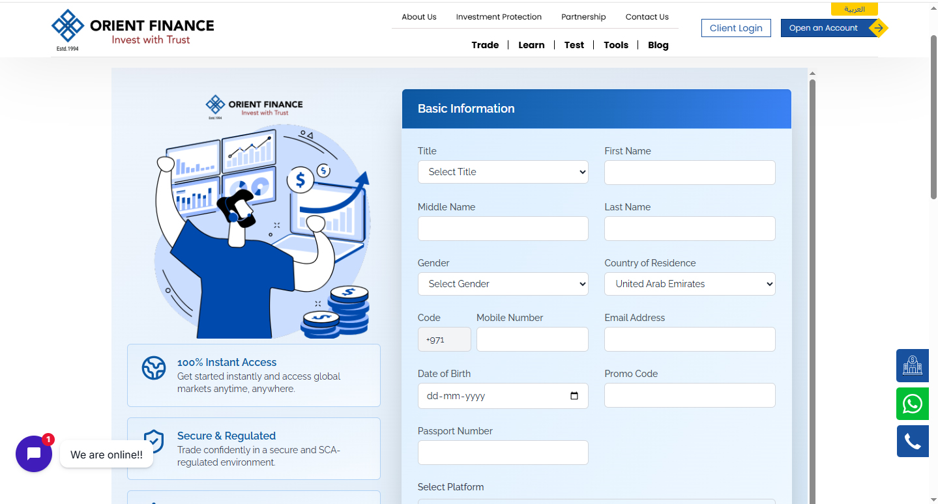
Task: Click the "Select Platform" label
Action: point(450,487)
